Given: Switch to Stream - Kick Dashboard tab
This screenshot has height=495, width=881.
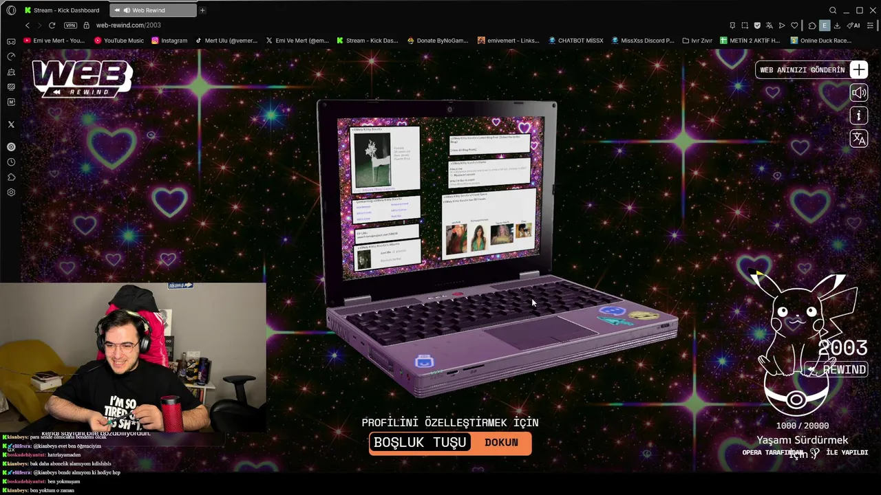Looking at the screenshot, I should click(x=62, y=10).
